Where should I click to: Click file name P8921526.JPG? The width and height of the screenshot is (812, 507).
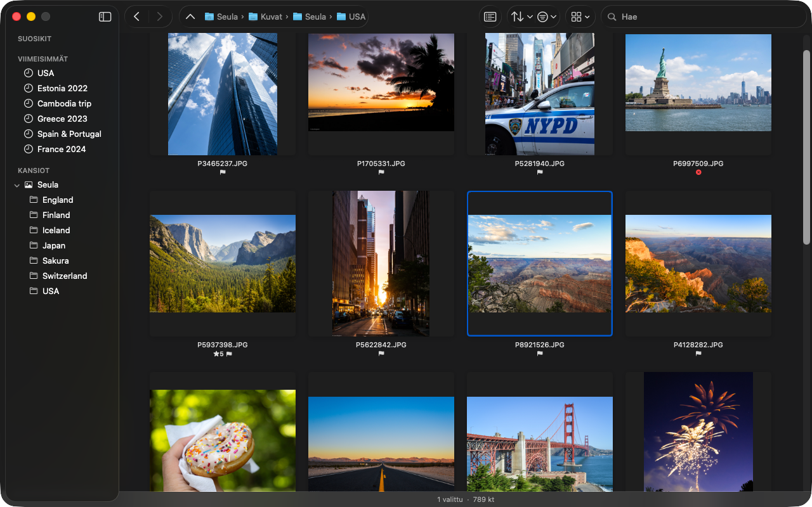pos(540,345)
